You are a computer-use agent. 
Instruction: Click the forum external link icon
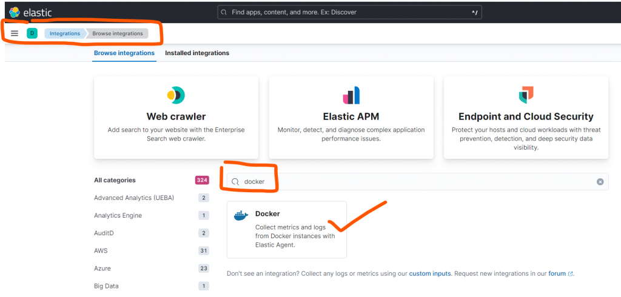tap(571, 274)
